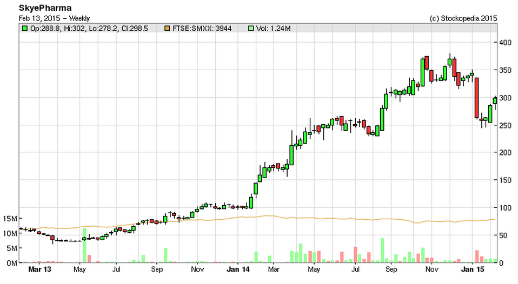518x284 pixels.
Task: Click the 200 price axis label
Action: (x=505, y=152)
